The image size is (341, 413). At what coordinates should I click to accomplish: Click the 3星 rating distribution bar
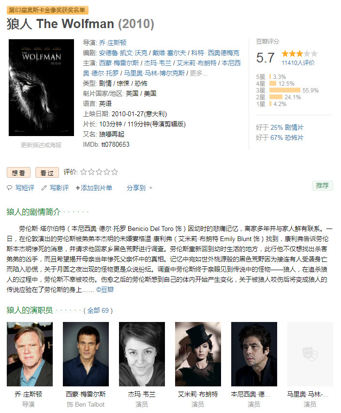pyautogui.click(x=285, y=91)
